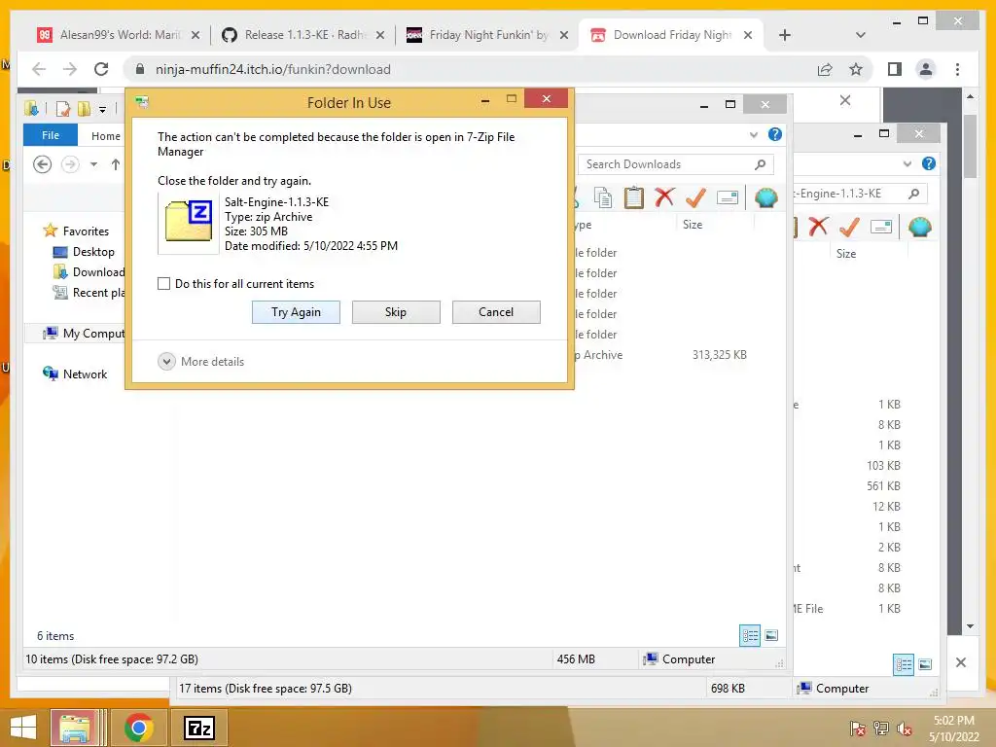Open 7-Zip File Manager from taskbar
Viewport: 996px width, 747px height.
click(x=198, y=728)
